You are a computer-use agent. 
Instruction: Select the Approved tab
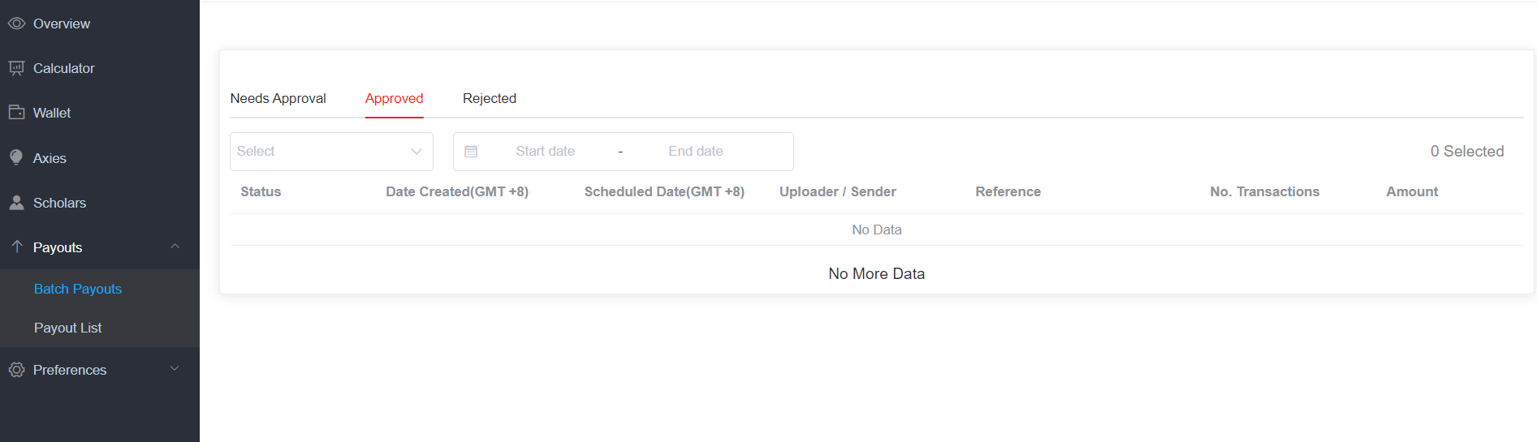[394, 98]
